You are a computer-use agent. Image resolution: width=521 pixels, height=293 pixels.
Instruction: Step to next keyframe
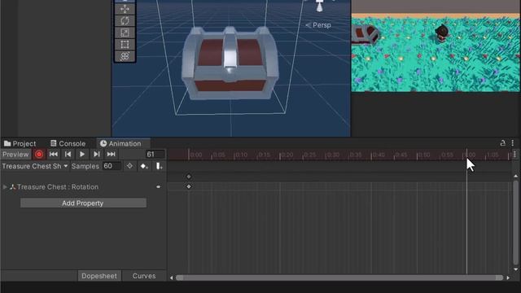(96, 154)
